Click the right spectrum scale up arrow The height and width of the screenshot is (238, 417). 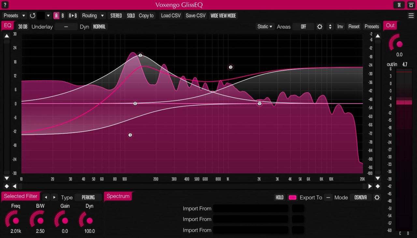(378, 36)
